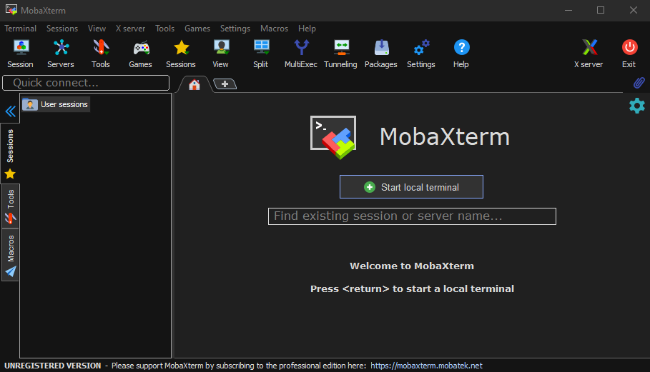Focus the Quick connect field

click(x=86, y=83)
